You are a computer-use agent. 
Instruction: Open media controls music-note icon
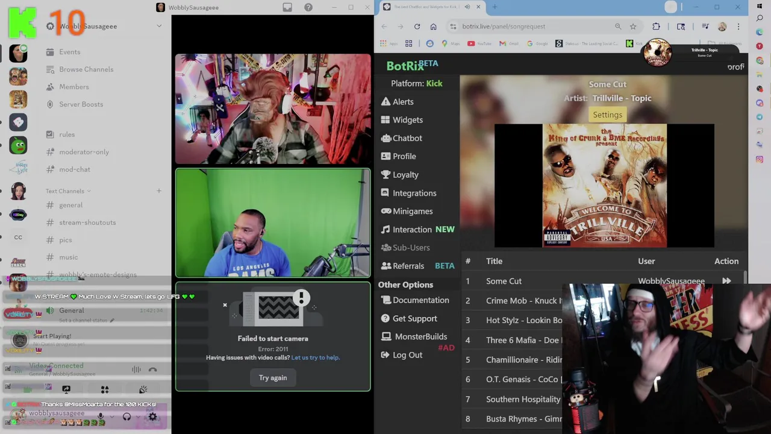point(705,27)
